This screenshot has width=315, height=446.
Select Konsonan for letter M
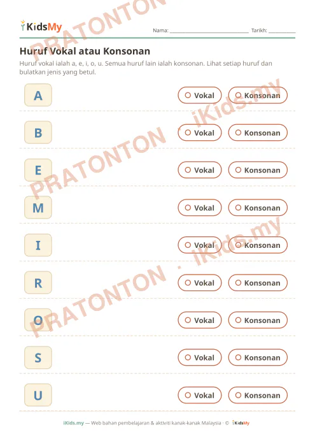258,208
